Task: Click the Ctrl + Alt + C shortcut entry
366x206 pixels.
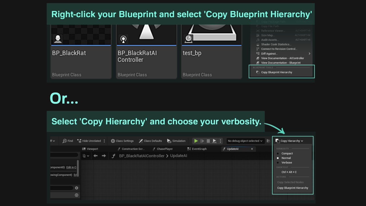Action: pos(289,172)
